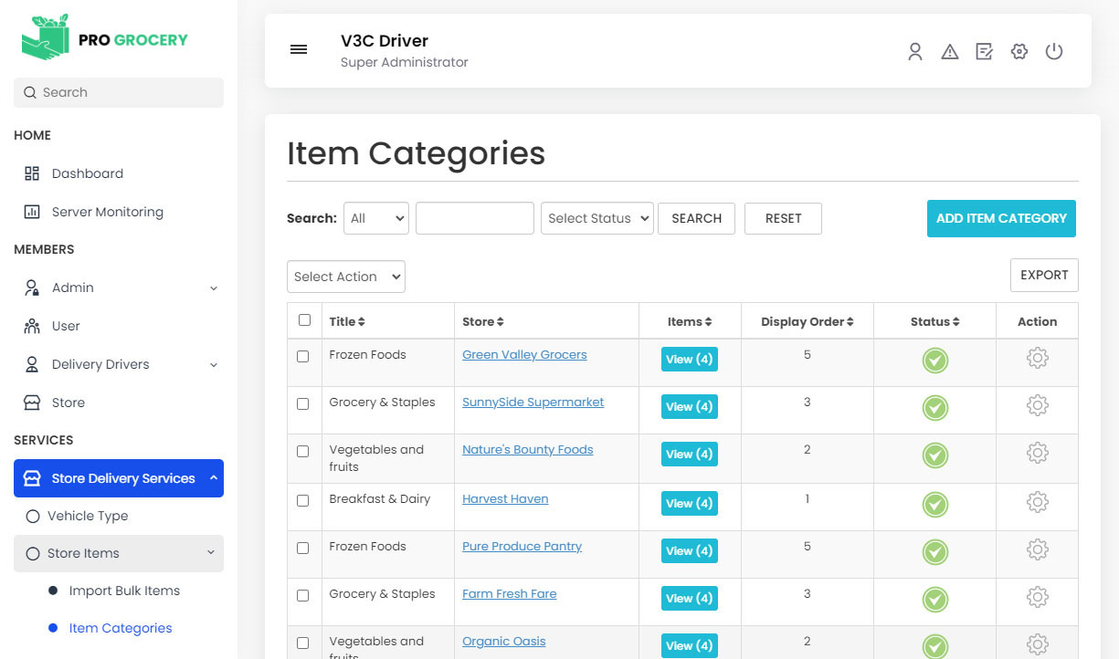
Task: Toggle status icon for Green Valley Grocers row
Action: (x=934, y=361)
